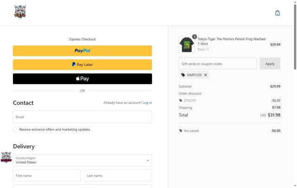The image size is (297, 188).
Task: Enable exclusive offers and marketing updates checkbox
Action: click(x=15, y=130)
